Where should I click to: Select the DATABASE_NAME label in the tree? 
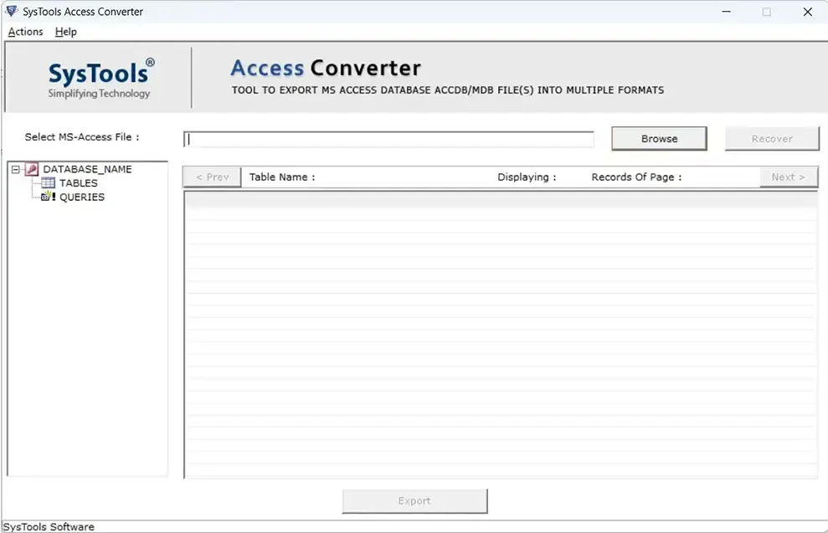coord(87,169)
